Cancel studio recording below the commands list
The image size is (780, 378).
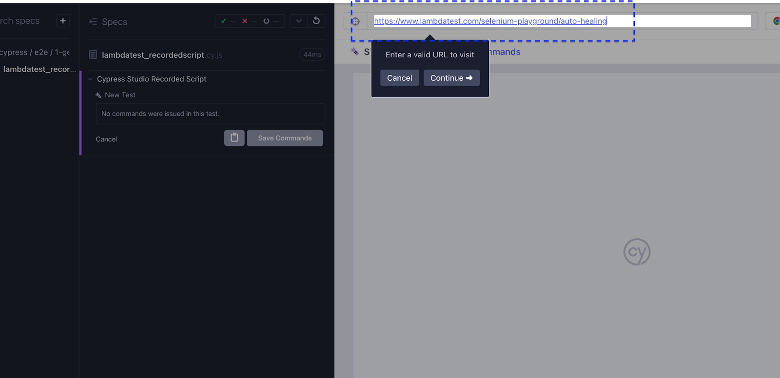click(x=106, y=139)
